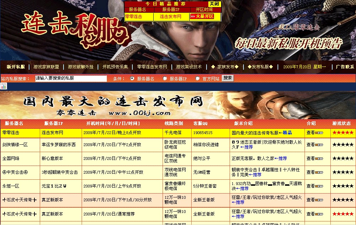This screenshot has height=225, width=356.
Task: Click the red star rating for 零零连击
Action: click(342, 133)
